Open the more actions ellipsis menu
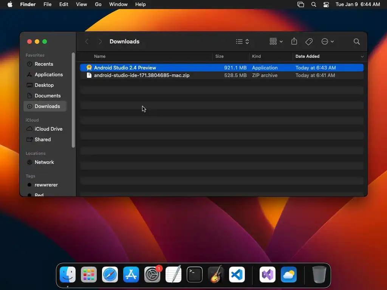 point(328,42)
